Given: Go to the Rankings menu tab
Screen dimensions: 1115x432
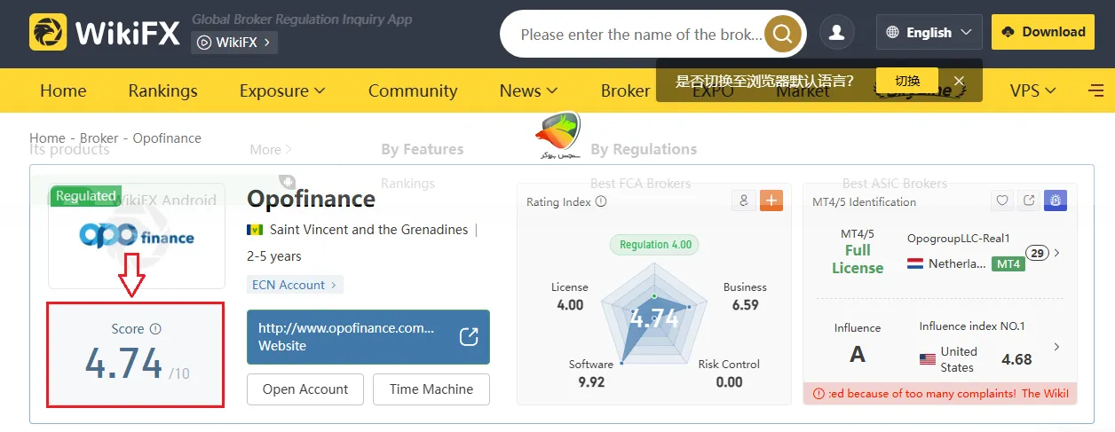Looking at the screenshot, I should coord(162,90).
